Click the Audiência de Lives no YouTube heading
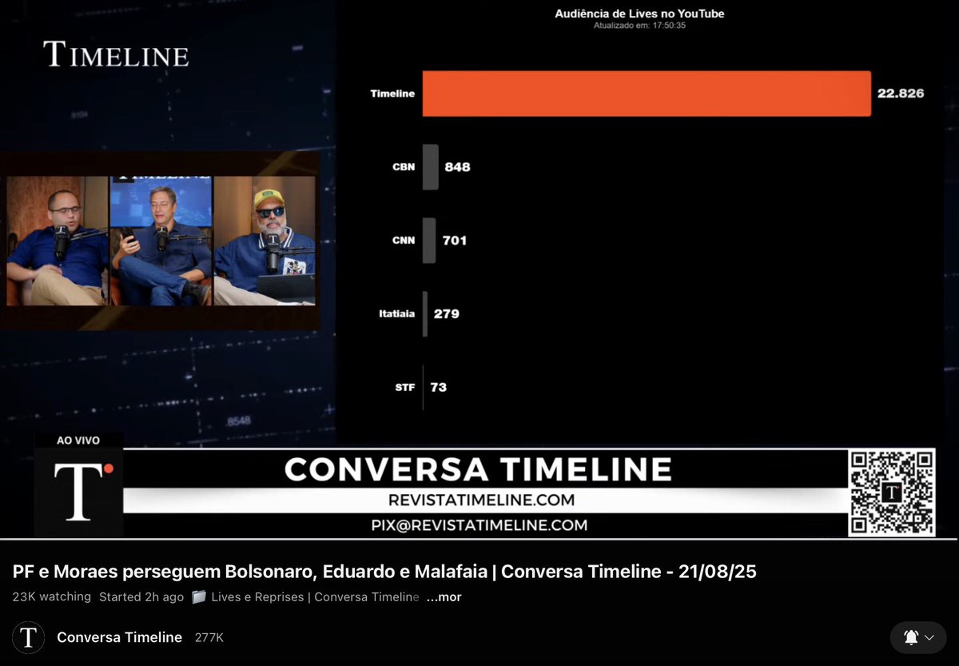The image size is (959, 666). pos(639,14)
